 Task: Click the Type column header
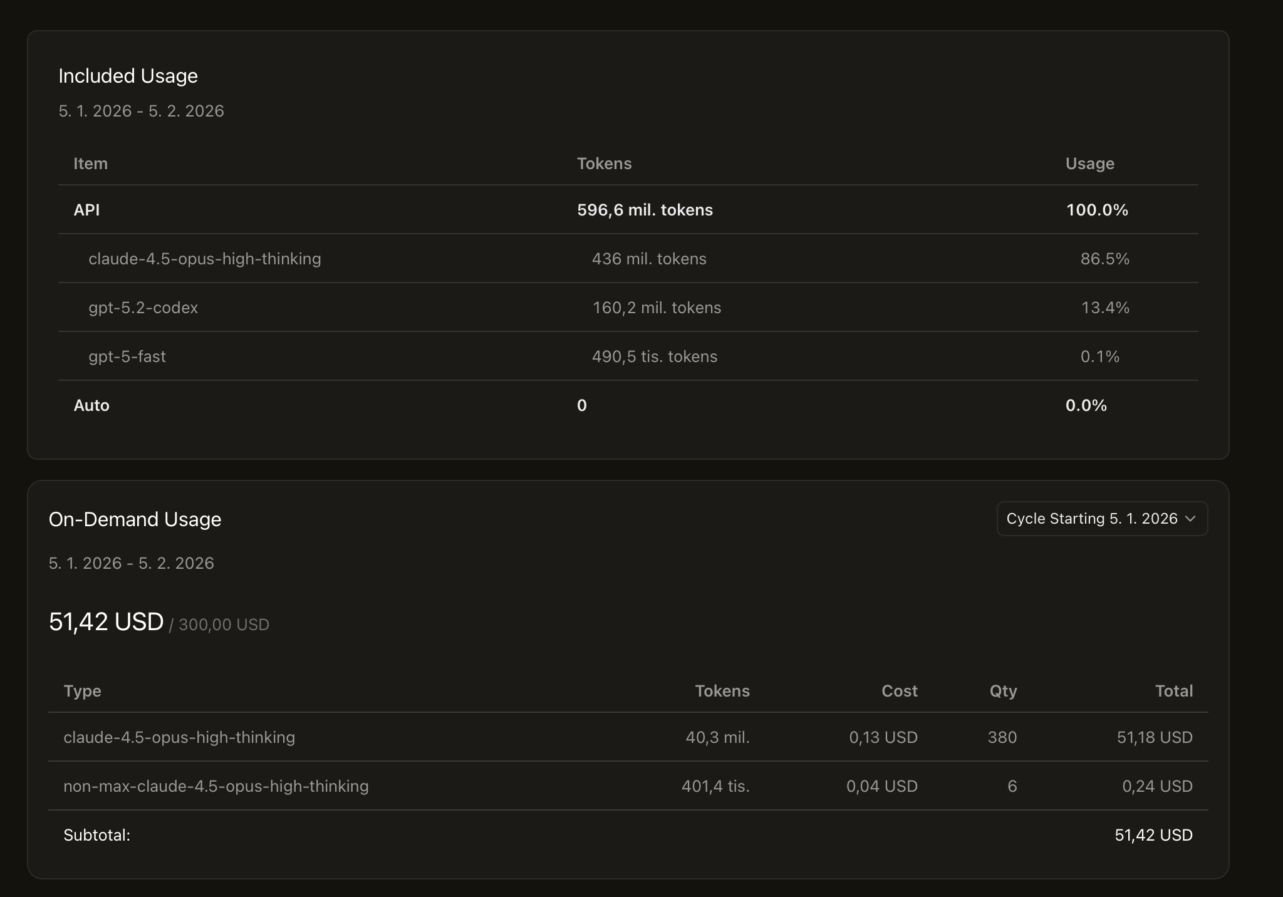[82, 691]
